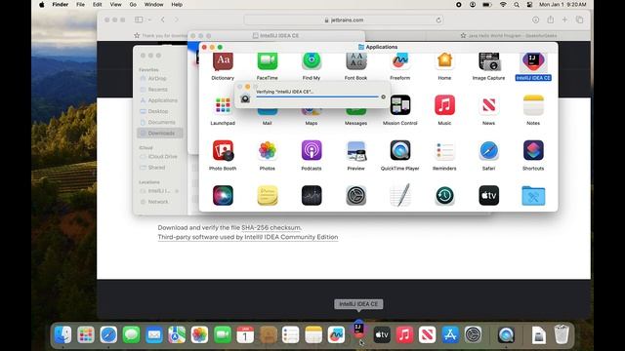625x351 pixels.
Task: Open Wi-Fi status in menu bar
Action: 503,4
